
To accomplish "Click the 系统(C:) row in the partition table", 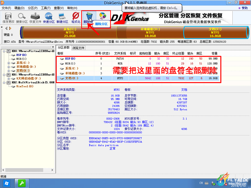I will click(x=138, y=69).
